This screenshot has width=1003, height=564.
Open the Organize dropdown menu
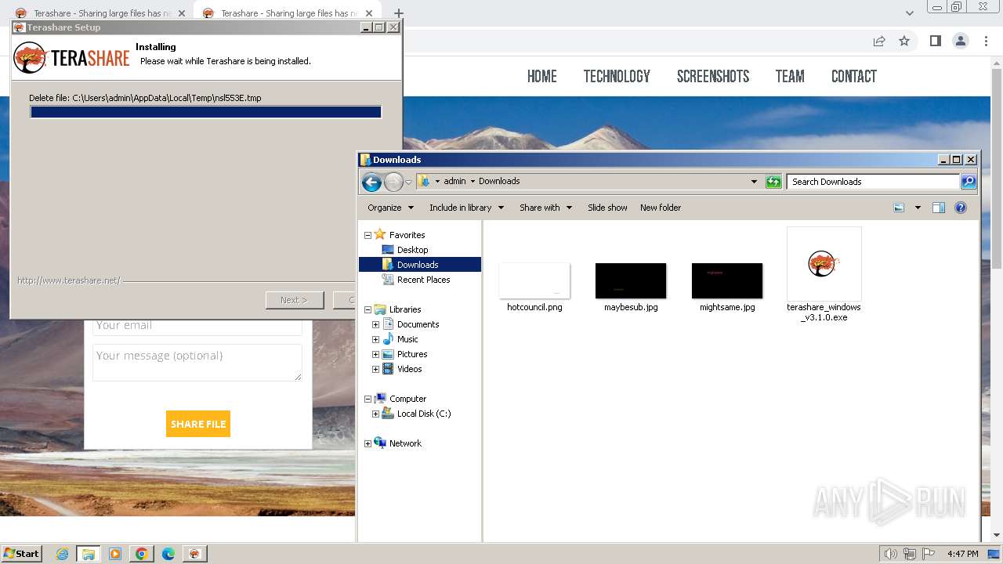[390, 208]
